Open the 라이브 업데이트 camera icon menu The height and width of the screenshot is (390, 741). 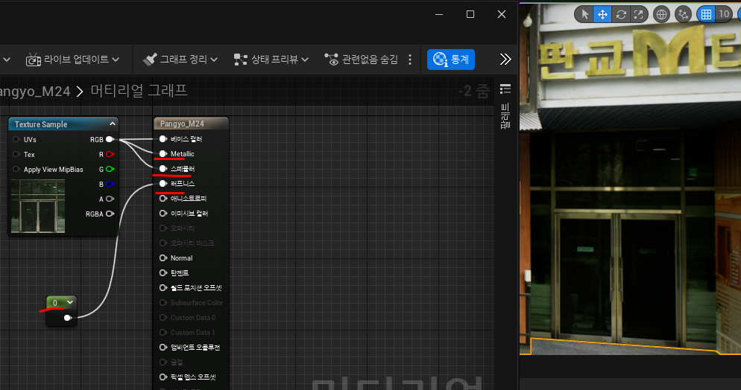33,60
